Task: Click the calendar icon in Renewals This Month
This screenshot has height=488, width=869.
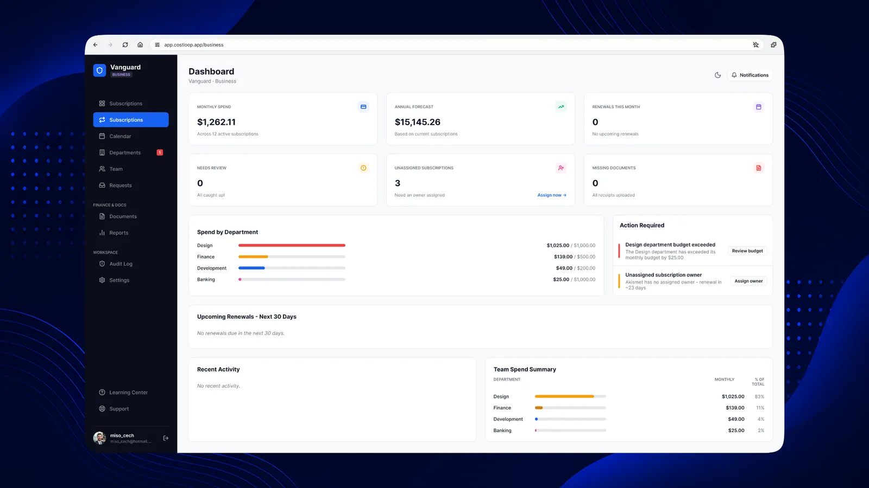Action: point(759,107)
